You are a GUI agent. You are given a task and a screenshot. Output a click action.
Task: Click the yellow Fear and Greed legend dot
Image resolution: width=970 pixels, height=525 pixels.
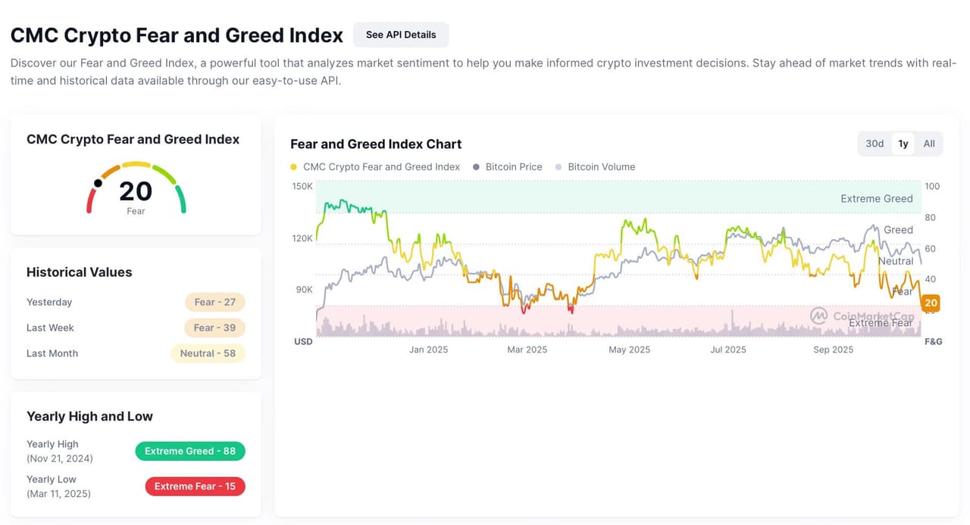(294, 167)
